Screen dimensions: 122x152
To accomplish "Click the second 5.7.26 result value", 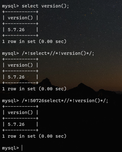I will pos(16,77).
